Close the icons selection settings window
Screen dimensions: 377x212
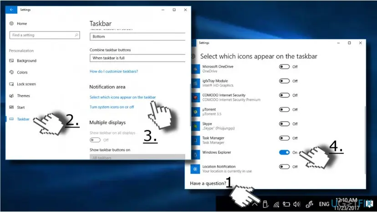click(361, 43)
